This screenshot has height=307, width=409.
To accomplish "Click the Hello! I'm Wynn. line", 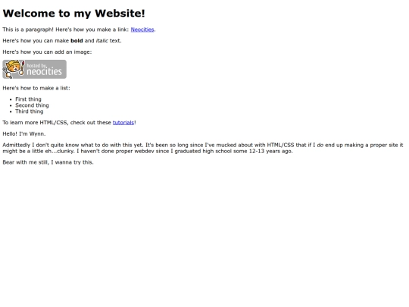I will pyautogui.click(x=24, y=133).
